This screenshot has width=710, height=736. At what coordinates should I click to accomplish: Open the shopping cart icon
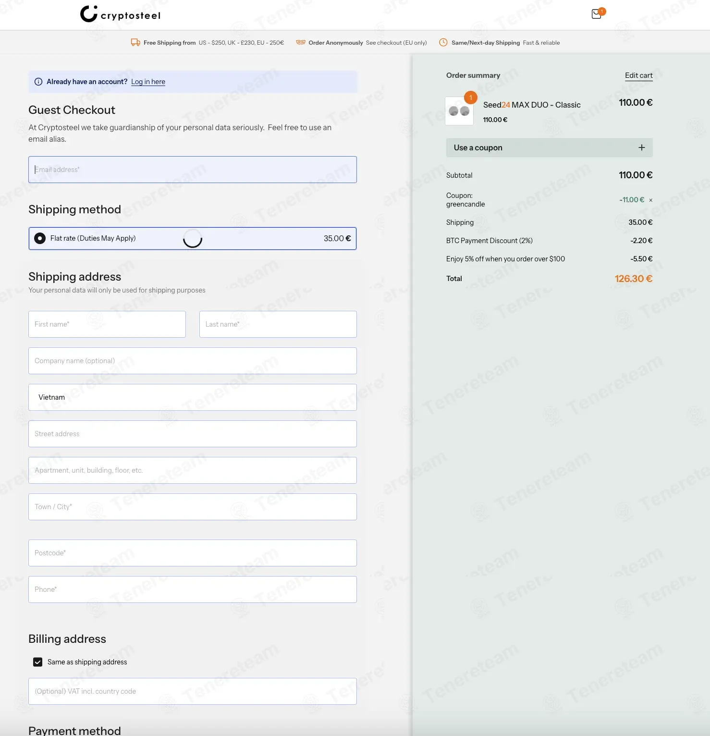(597, 14)
